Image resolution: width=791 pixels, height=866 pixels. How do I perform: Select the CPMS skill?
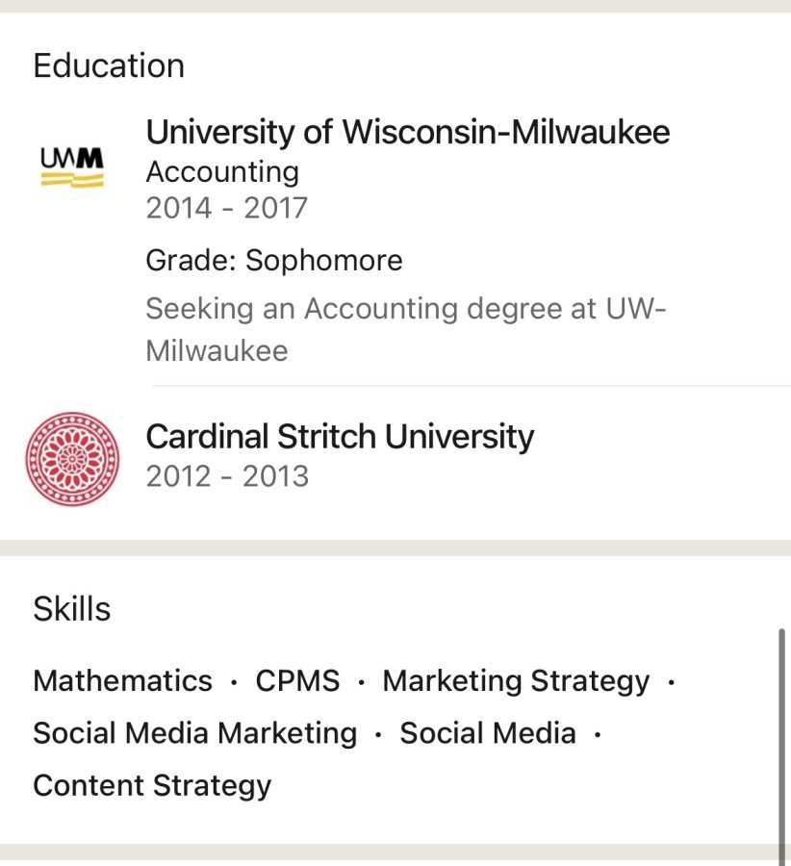coord(297,680)
